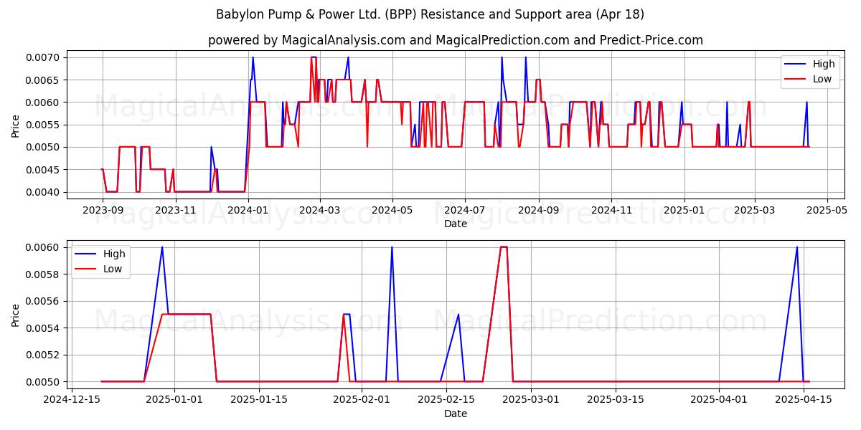Click the 2025-02-01 date tick label

[362, 400]
